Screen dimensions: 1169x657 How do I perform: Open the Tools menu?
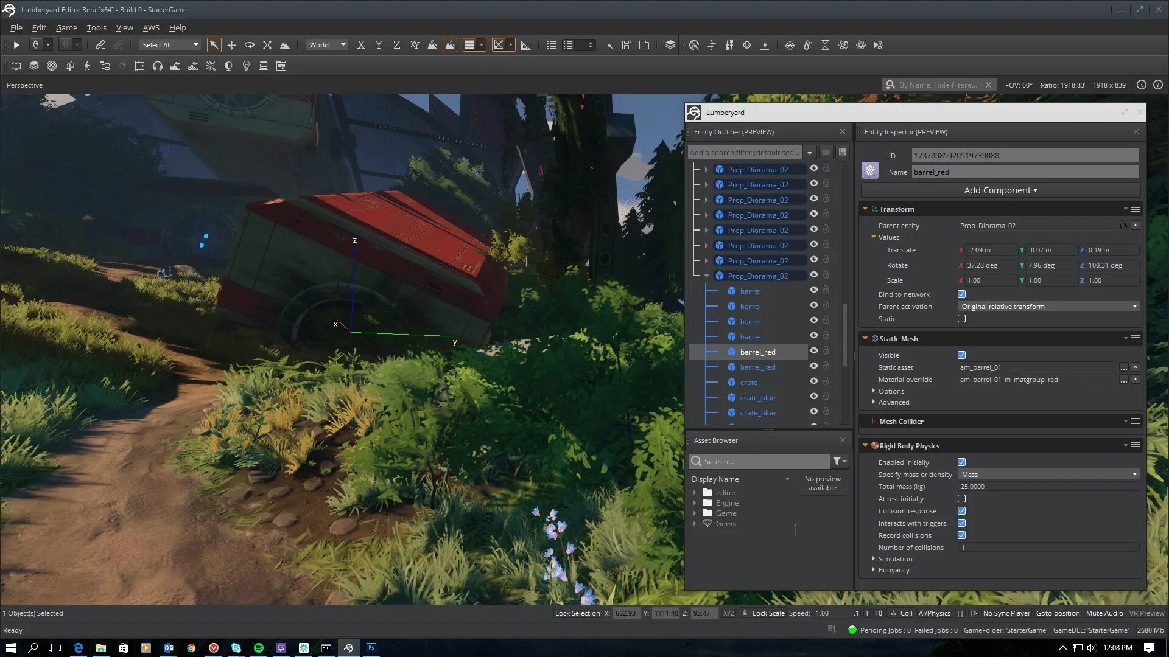[x=96, y=28]
